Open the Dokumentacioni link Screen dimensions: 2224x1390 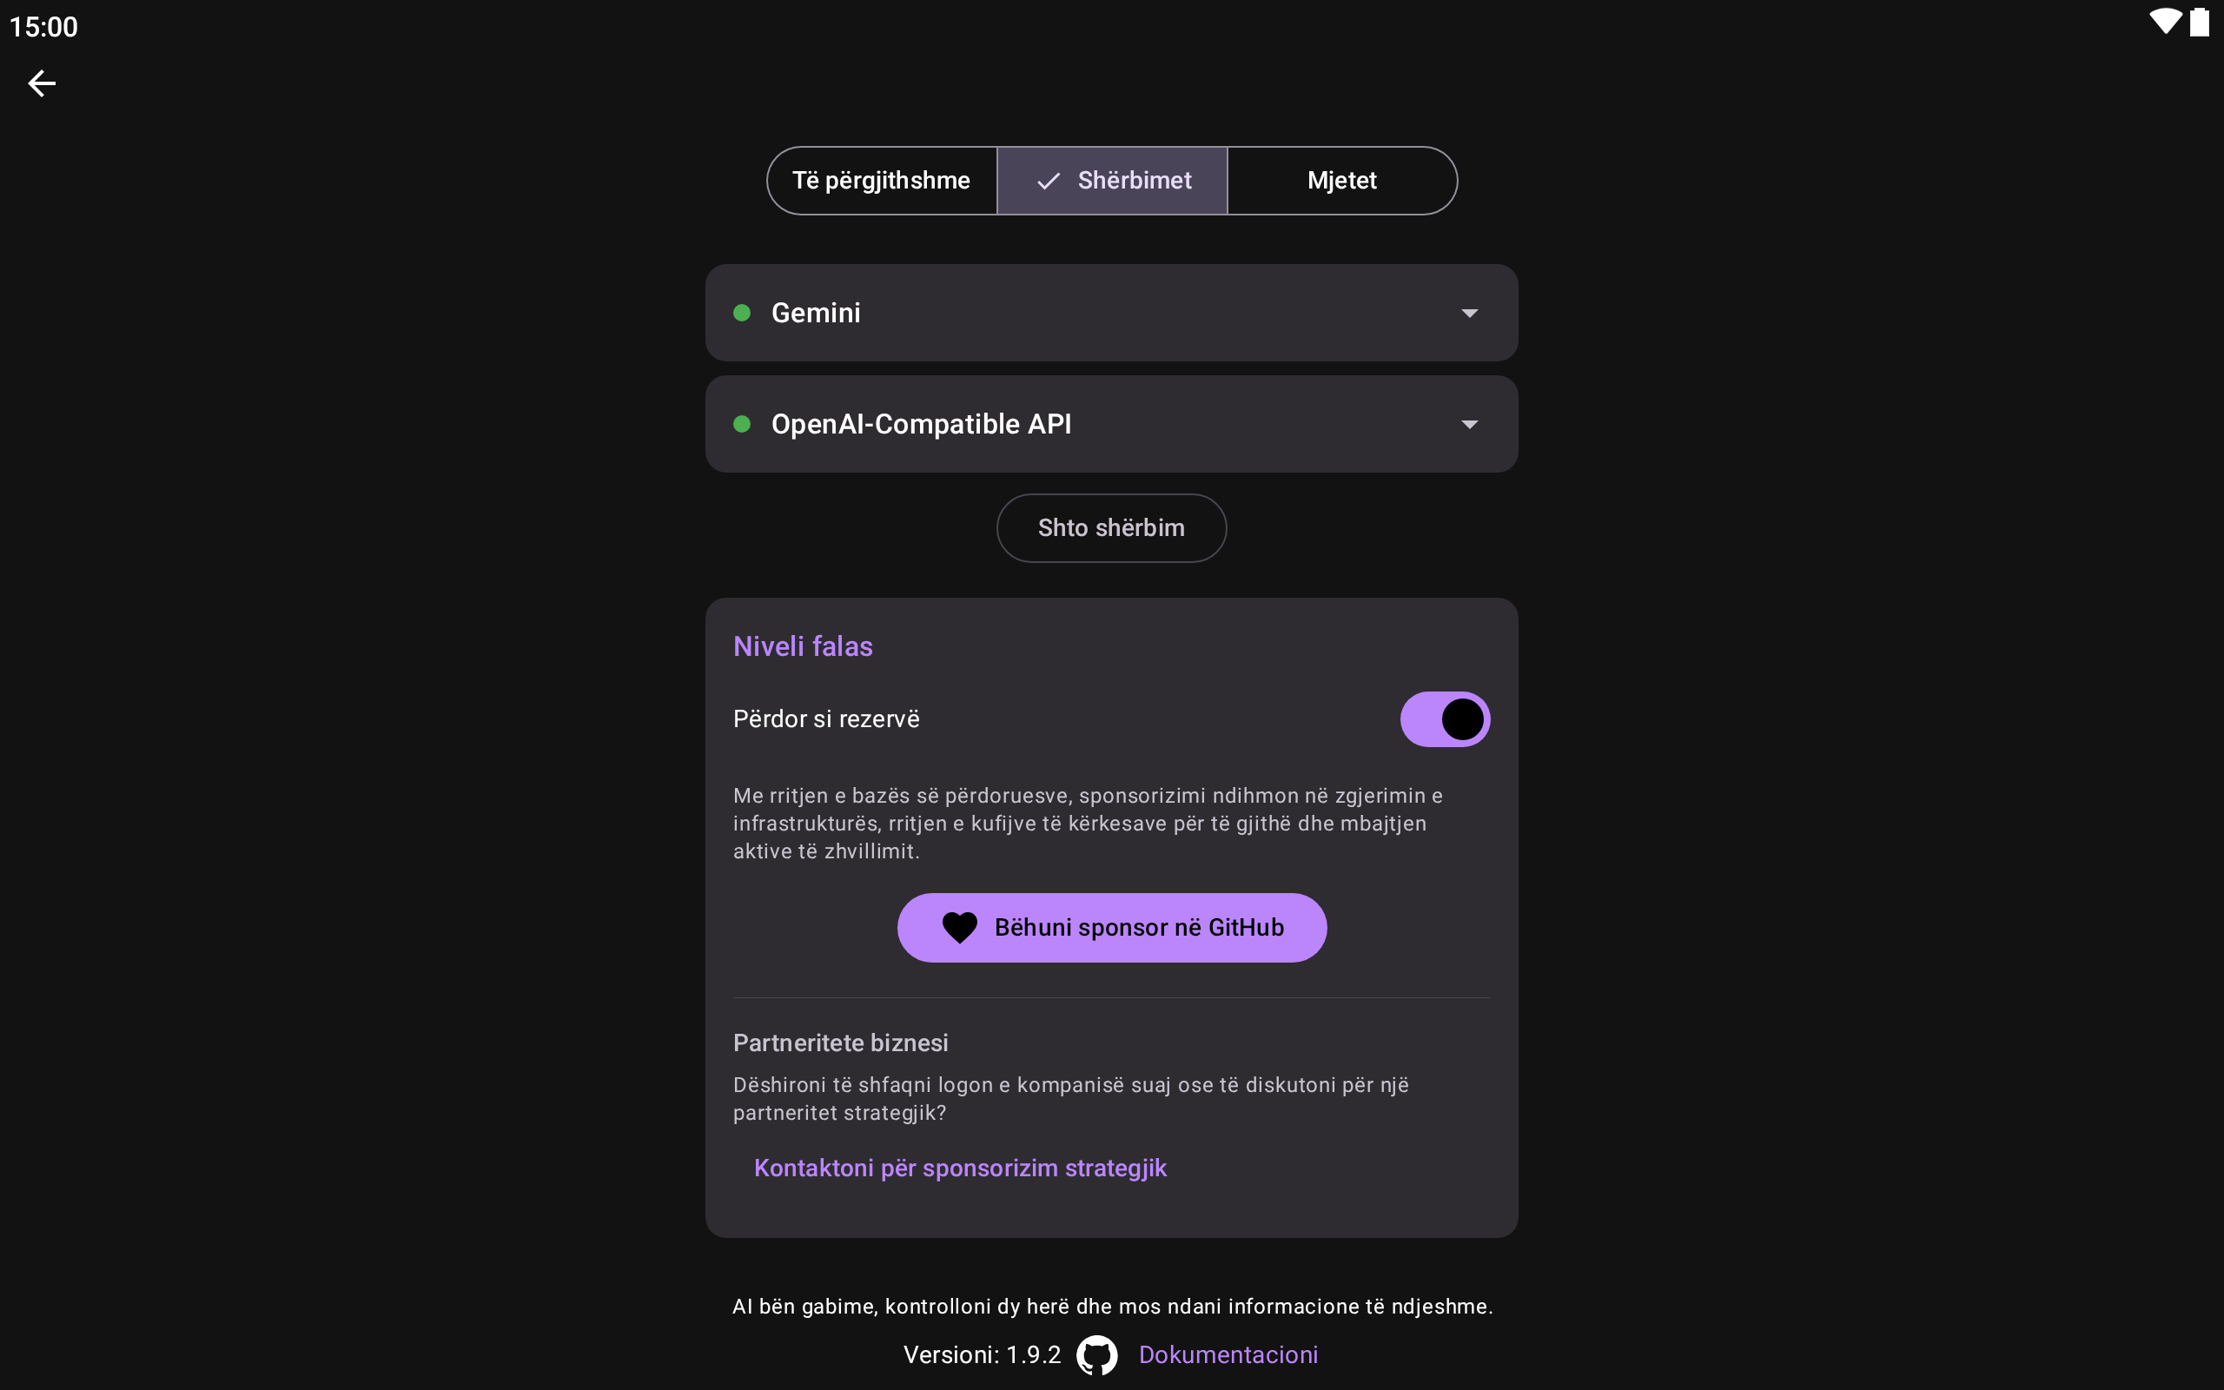click(x=1227, y=1354)
